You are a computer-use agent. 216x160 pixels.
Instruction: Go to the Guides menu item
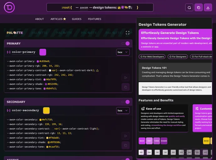tap(77, 19)
